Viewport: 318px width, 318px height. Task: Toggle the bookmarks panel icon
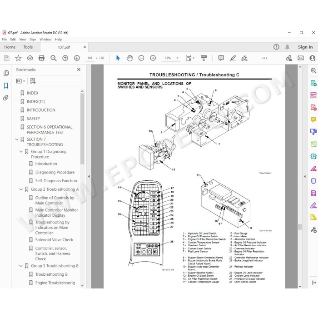6,85
